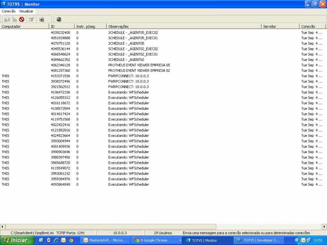Click Executando: WFScheduler in row ID 4119751568
The width and height of the screenshot is (327, 245).
(128, 119)
